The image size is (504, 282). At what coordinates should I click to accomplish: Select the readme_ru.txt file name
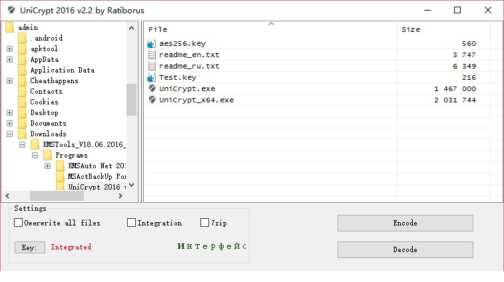pos(189,66)
